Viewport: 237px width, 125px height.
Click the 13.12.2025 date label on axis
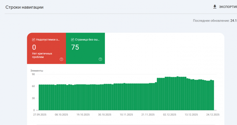[x=191, y=115]
